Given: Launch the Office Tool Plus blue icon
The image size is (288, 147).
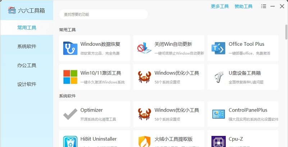Looking at the screenshot, I should pyautogui.click(x=218, y=48).
